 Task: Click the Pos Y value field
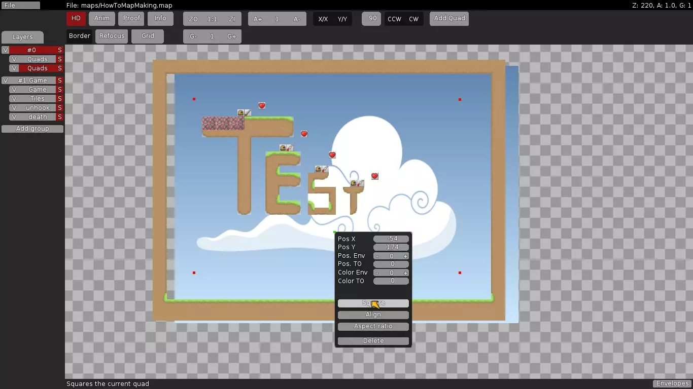coord(391,247)
